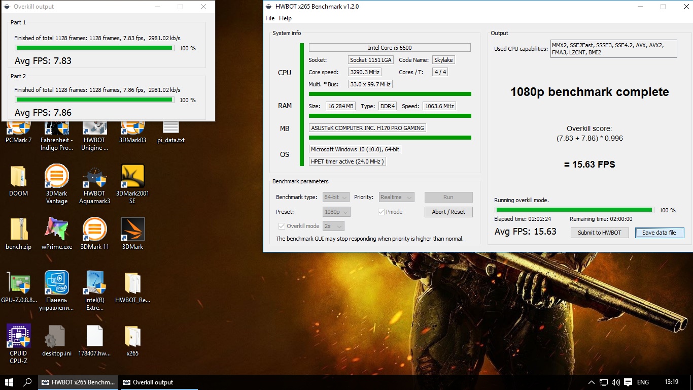Click the Socket 1151 LGA field

click(371, 60)
